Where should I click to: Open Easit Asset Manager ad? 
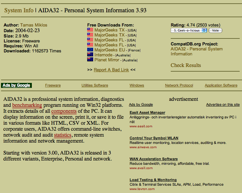click(148, 112)
